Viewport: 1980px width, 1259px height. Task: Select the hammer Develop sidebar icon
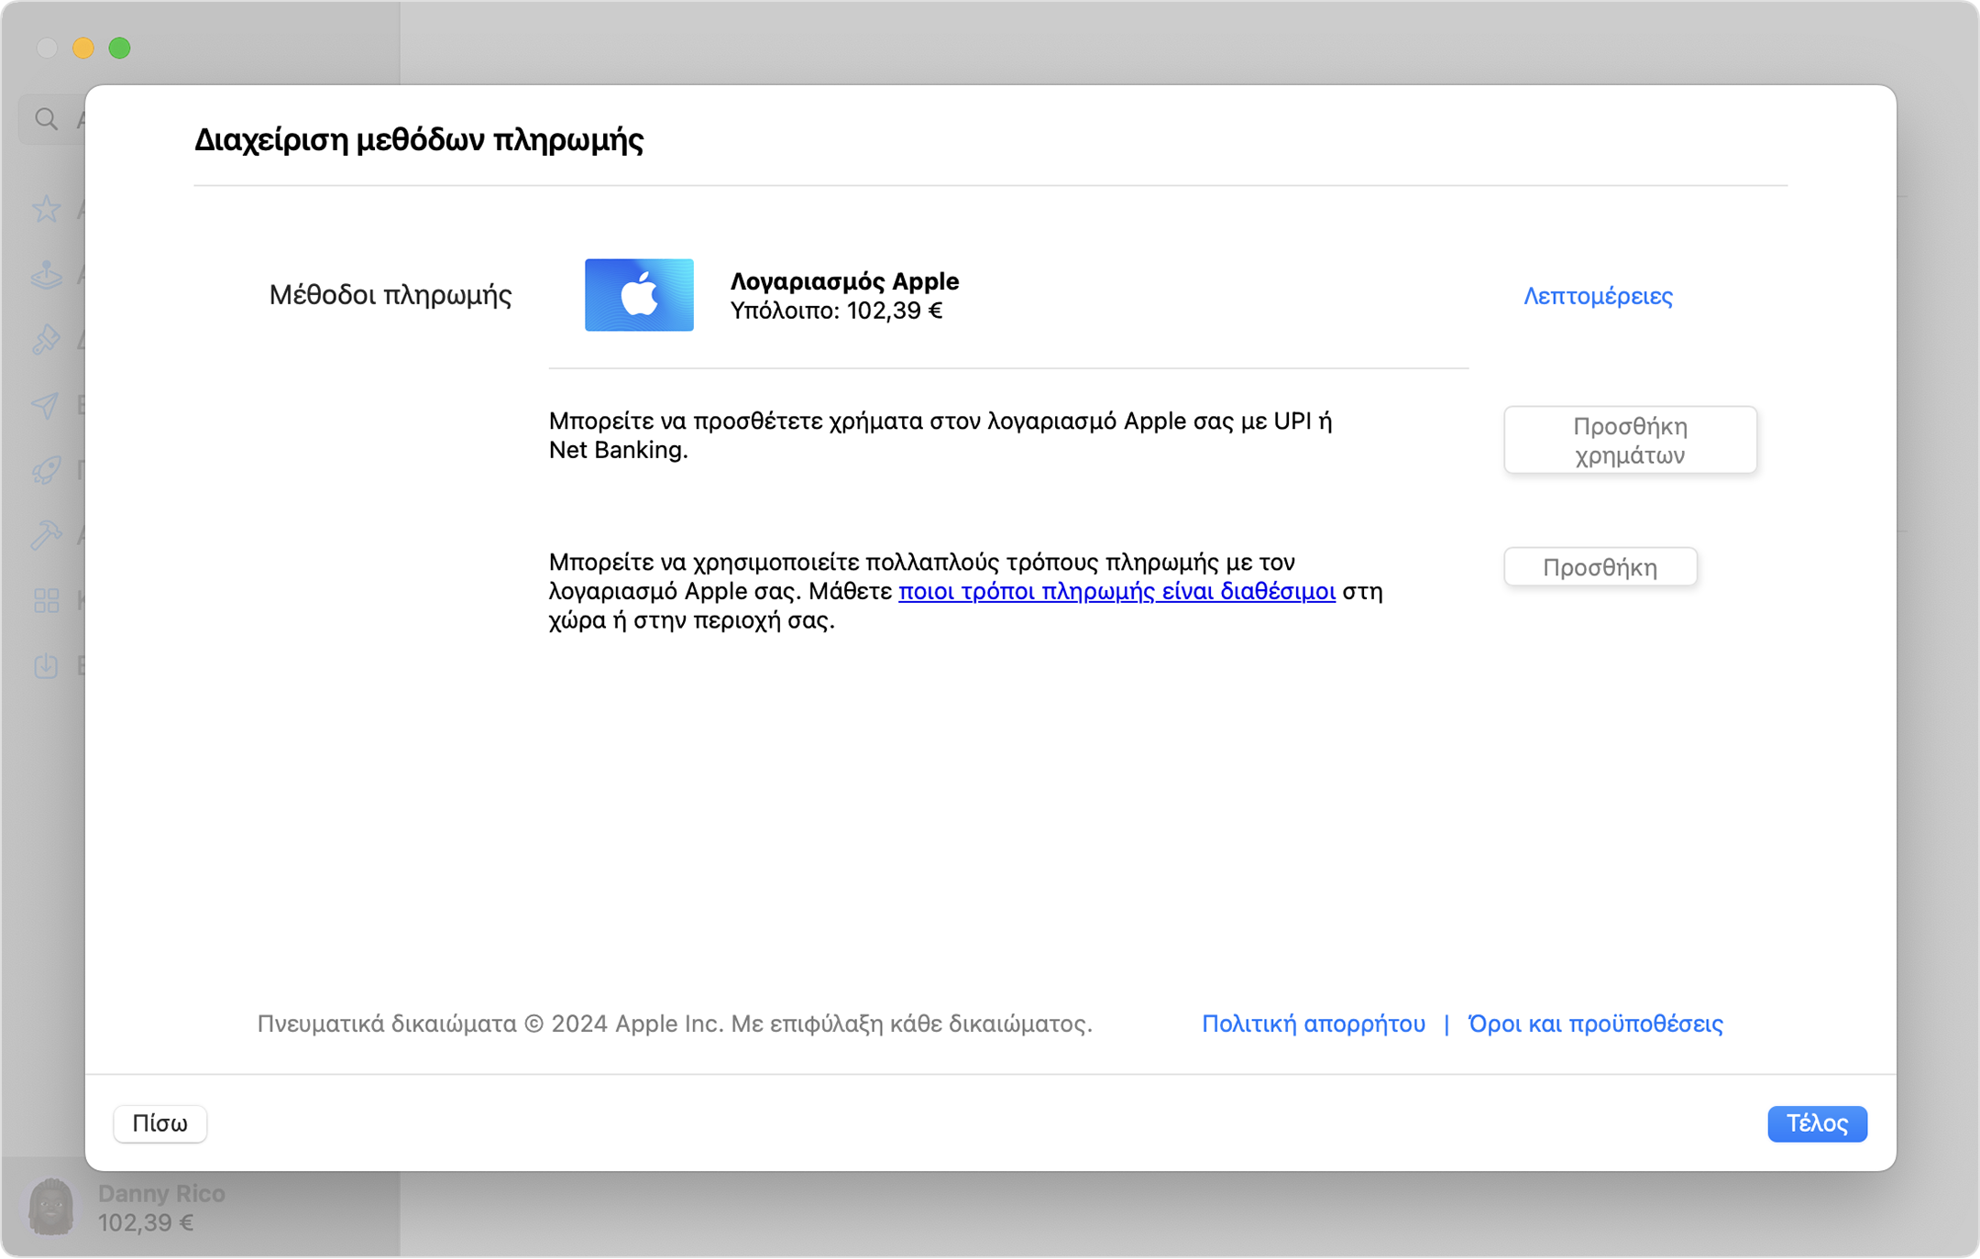[x=46, y=535]
